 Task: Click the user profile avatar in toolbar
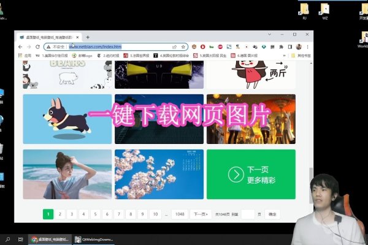[299, 47]
